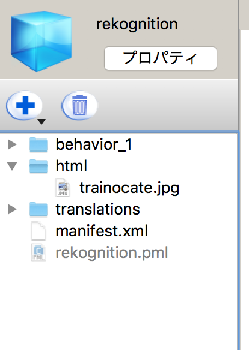249x350 pixels.
Task: Select the manifest.xml file name
Action: pos(102,231)
